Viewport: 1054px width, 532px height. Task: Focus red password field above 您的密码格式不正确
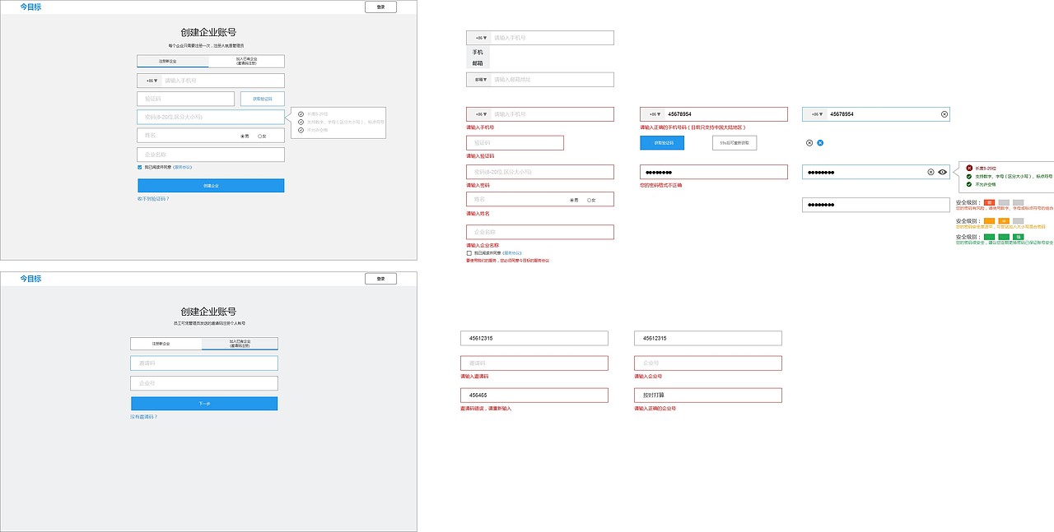coord(714,172)
